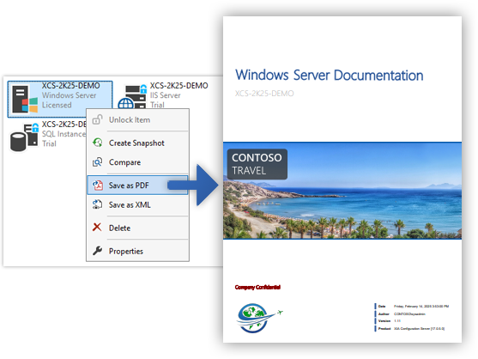Click the XCS-2K25-DEMO subtitle in the PDF

(264, 94)
